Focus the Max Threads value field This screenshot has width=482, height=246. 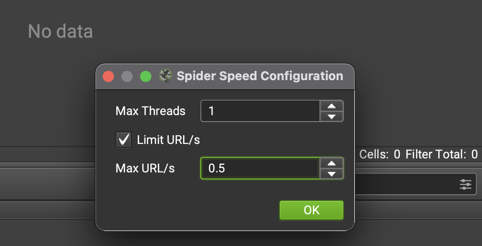point(260,111)
